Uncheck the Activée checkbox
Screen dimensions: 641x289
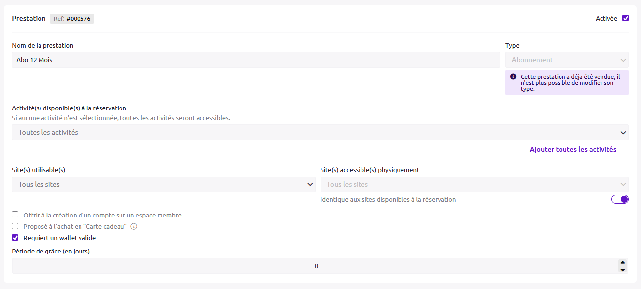pyautogui.click(x=625, y=18)
